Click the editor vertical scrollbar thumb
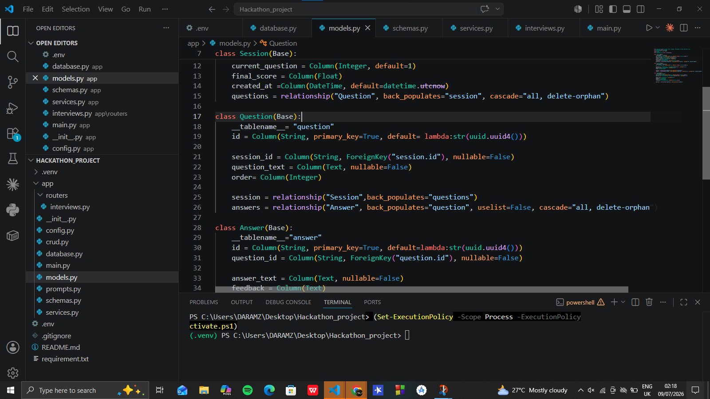Image resolution: width=710 pixels, height=399 pixels. [x=706, y=133]
